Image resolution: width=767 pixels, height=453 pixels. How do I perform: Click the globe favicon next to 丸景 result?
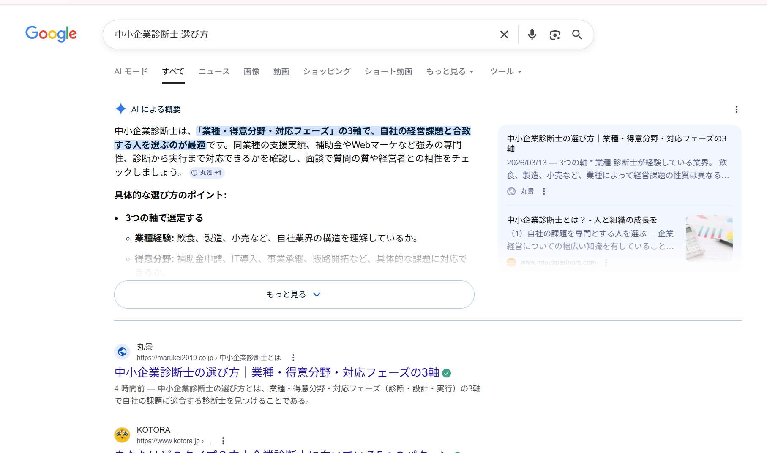tap(122, 351)
